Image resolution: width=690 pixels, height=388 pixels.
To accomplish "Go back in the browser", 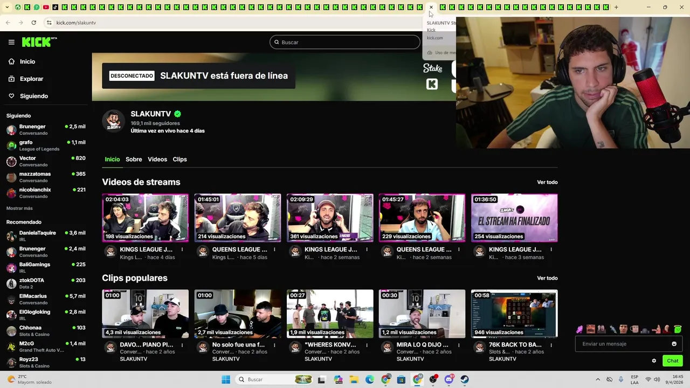I will (x=8, y=23).
